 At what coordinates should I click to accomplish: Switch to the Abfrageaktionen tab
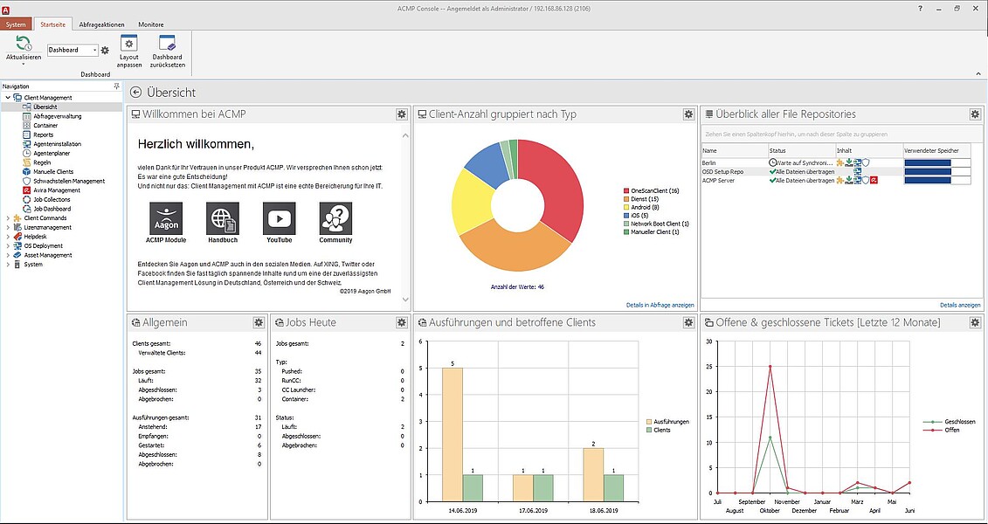click(100, 24)
